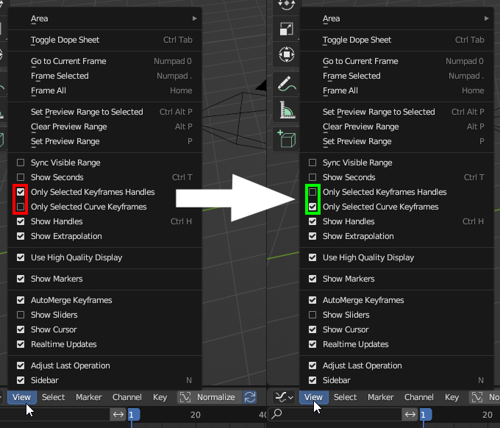Toggle Sync Visible Range in right menu
This screenshot has height=428, width=500.
[312, 163]
